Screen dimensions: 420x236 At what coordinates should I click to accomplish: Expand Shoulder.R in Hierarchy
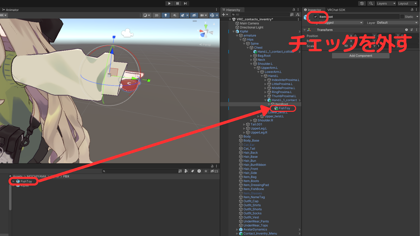[251, 120]
